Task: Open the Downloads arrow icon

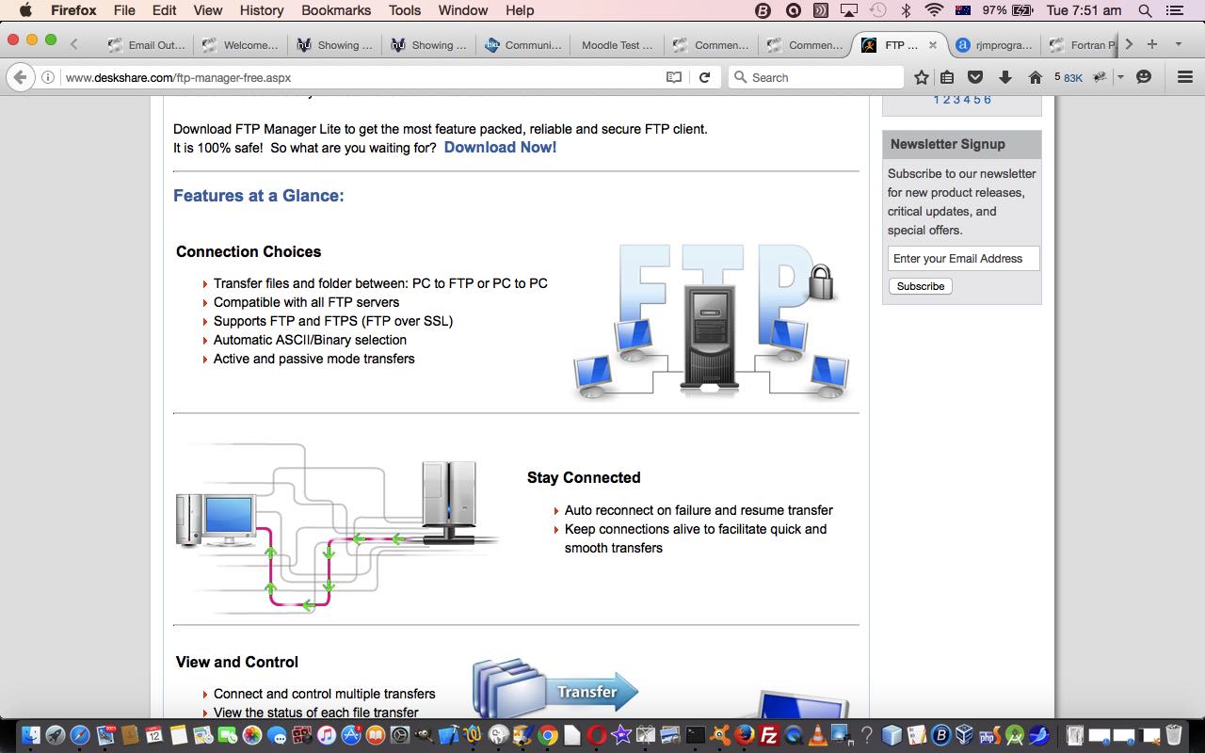Action: (x=1004, y=77)
